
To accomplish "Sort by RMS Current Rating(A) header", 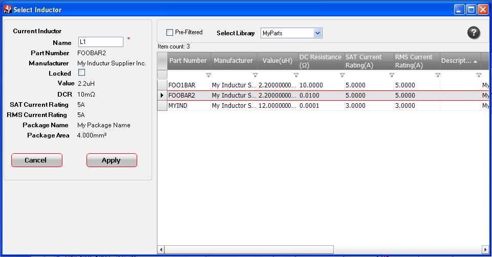I will tap(416, 61).
